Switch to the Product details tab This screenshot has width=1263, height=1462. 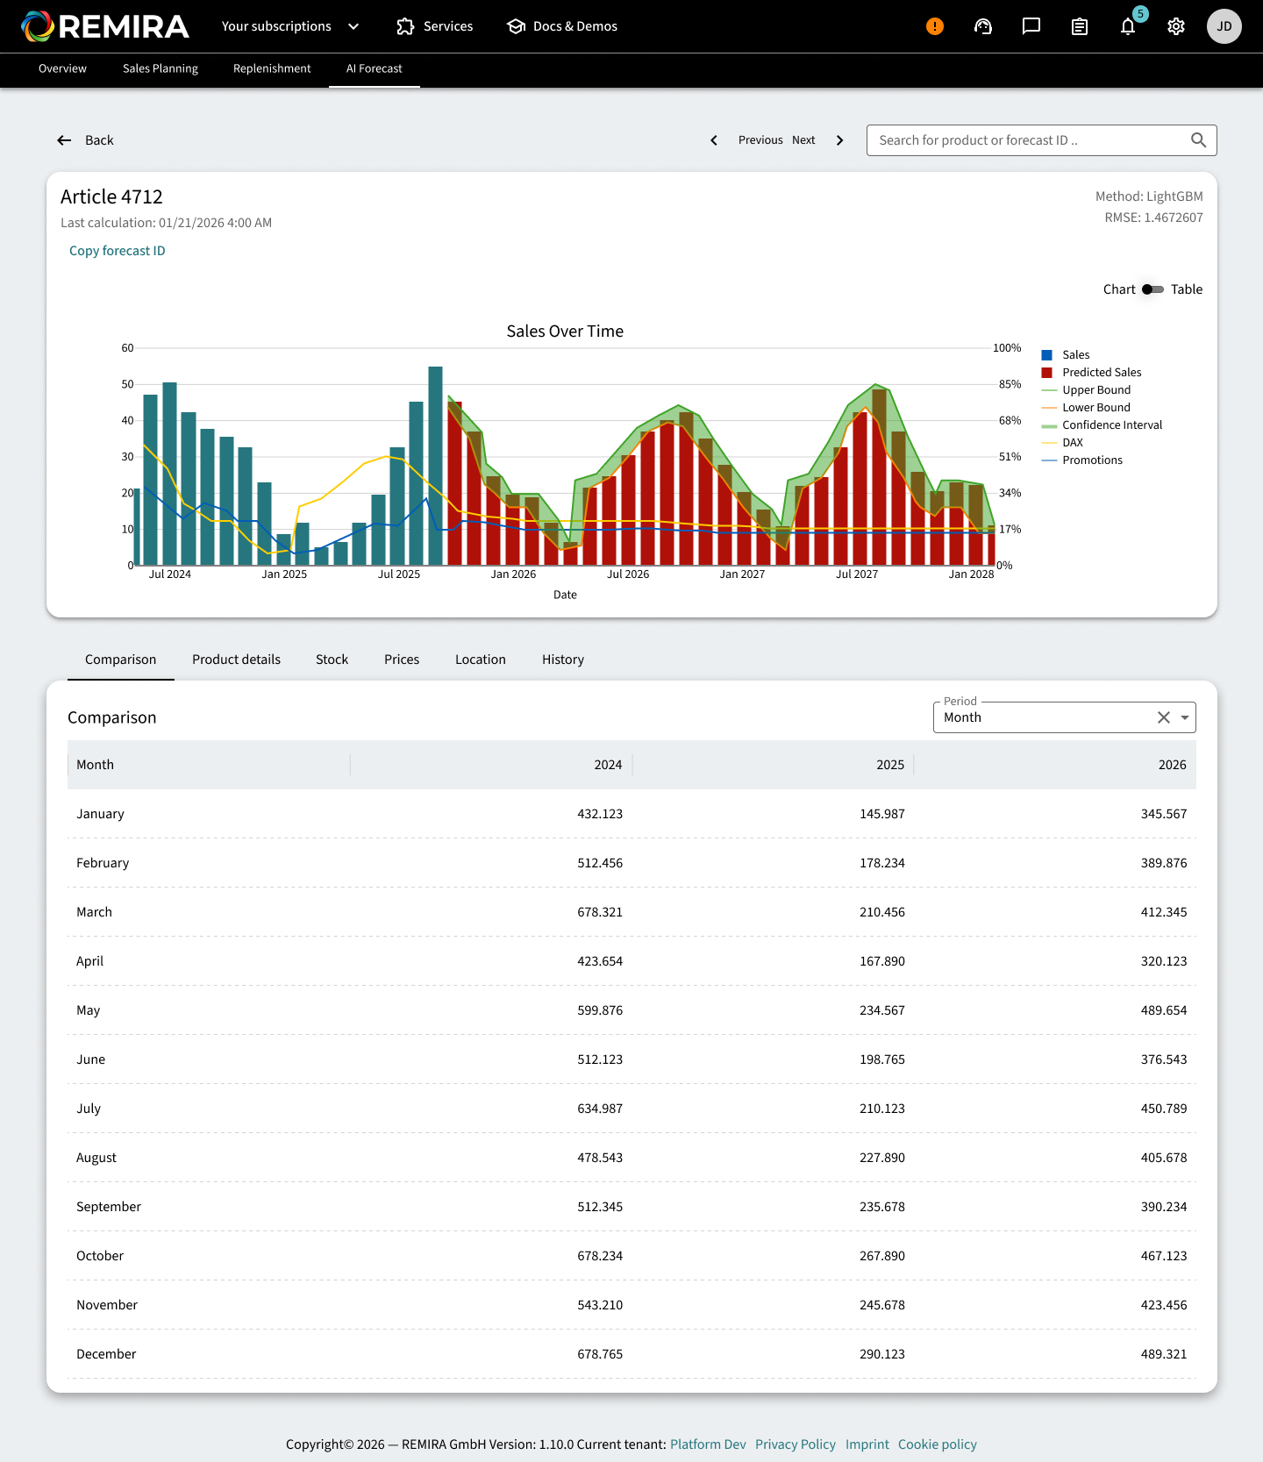236,660
